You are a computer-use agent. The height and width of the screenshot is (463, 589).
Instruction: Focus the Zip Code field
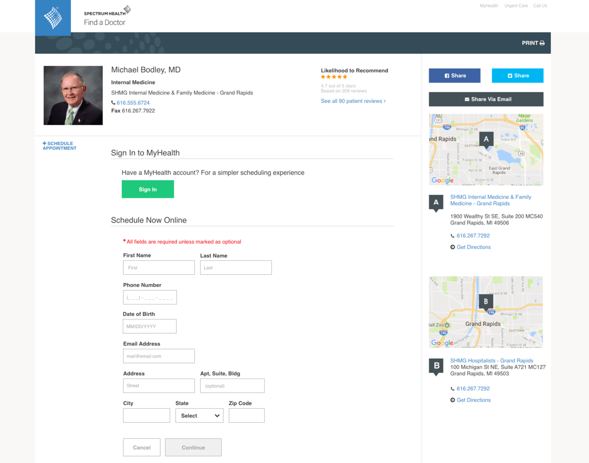tap(247, 415)
